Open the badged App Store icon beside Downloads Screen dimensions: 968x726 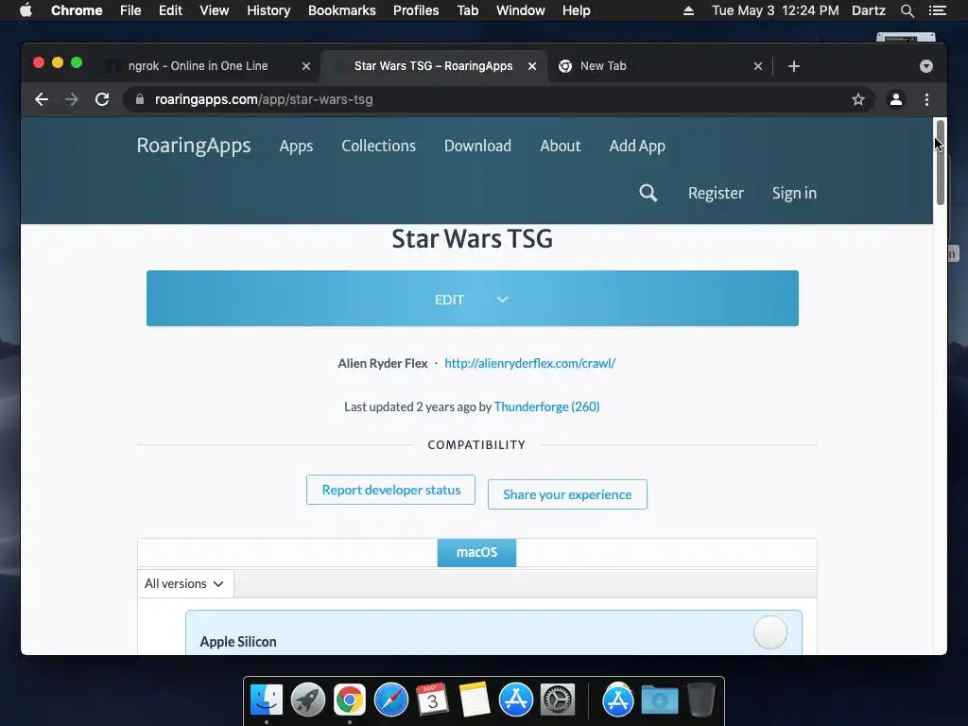(618, 700)
